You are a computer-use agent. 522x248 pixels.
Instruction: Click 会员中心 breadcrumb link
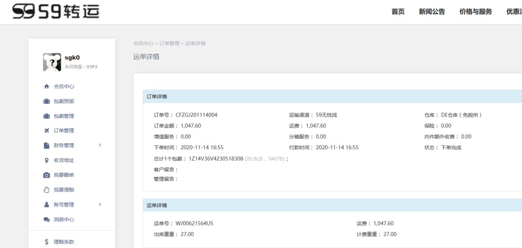pos(143,44)
